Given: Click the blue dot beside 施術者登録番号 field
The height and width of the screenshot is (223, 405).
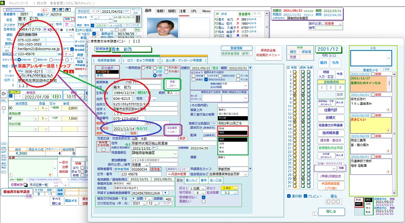Looking at the screenshot, I should point(165,193).
